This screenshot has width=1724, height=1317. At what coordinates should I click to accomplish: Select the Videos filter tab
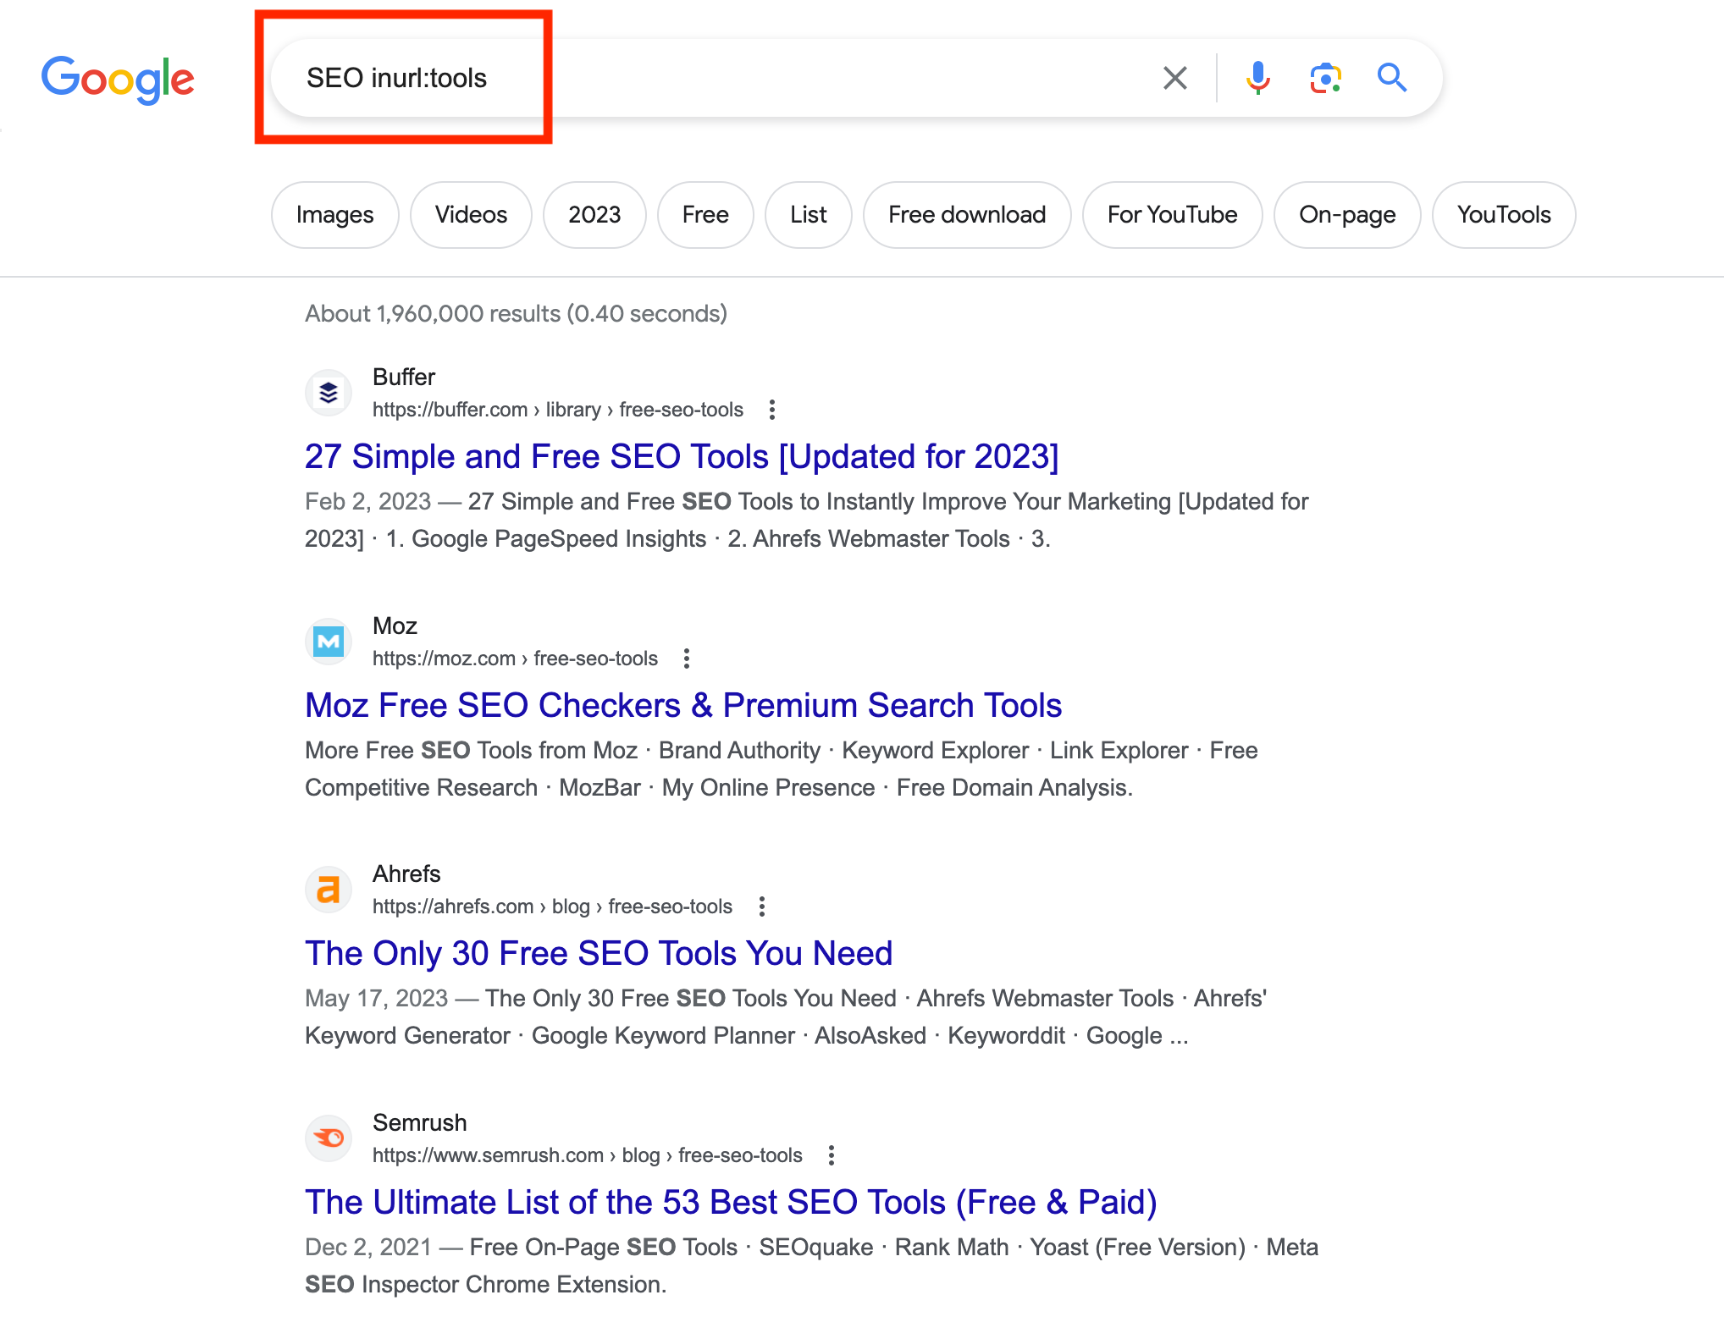pyautogui.click(x=471, y=213)
